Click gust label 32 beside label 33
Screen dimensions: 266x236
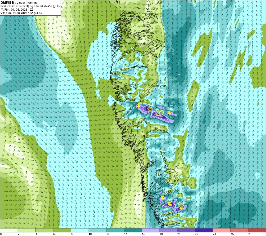click(x=181, y=207)
